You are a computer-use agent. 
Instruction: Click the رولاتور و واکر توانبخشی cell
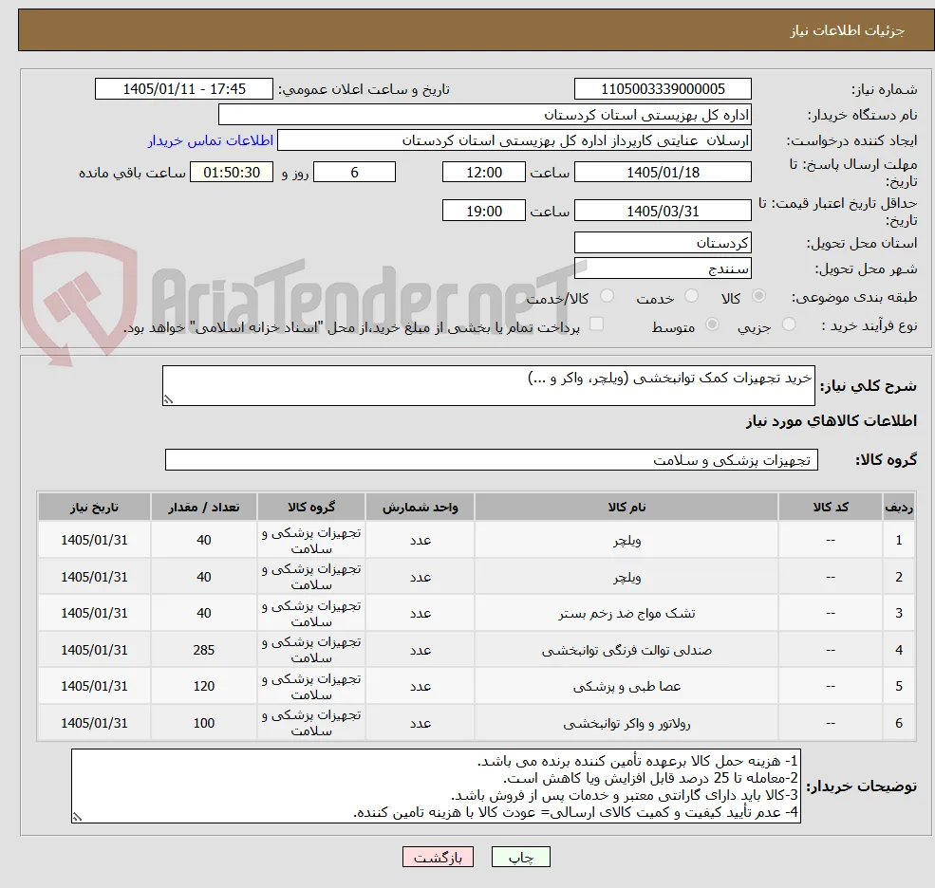tap(626, 723)
